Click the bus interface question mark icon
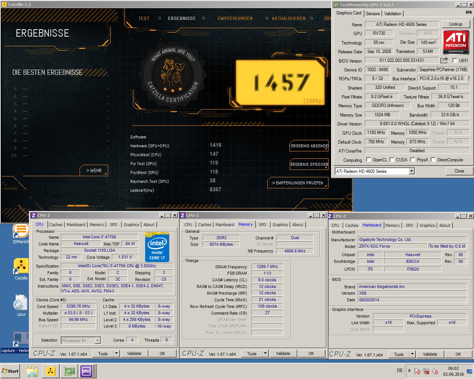The image size is (474, 379). pos(468,78)
